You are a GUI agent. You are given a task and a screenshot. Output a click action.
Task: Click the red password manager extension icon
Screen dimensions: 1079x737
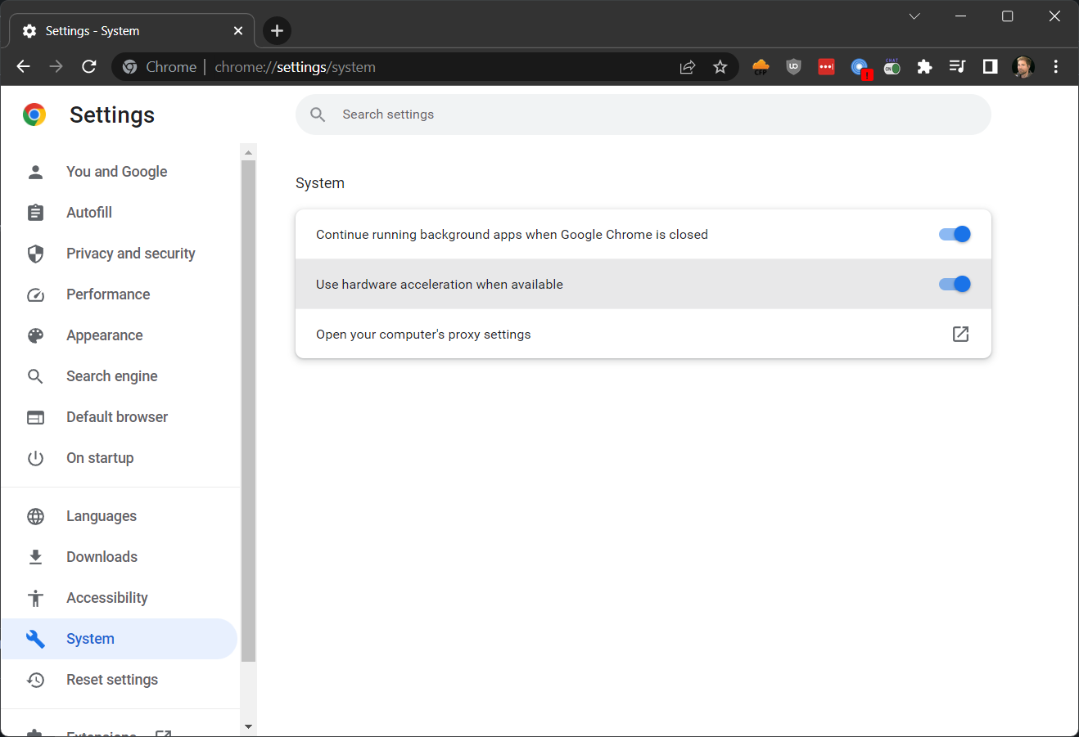tap(826, 67)
